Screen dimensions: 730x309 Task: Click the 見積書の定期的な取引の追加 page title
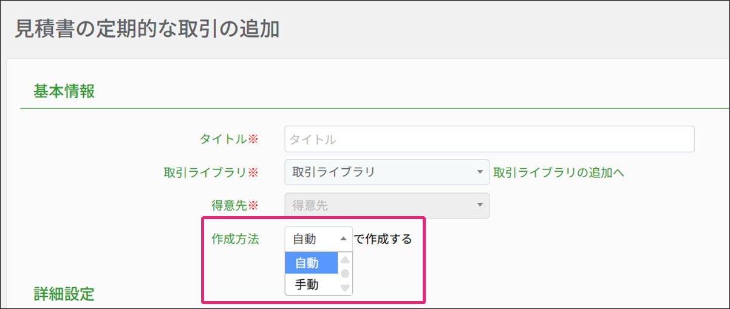146,29
